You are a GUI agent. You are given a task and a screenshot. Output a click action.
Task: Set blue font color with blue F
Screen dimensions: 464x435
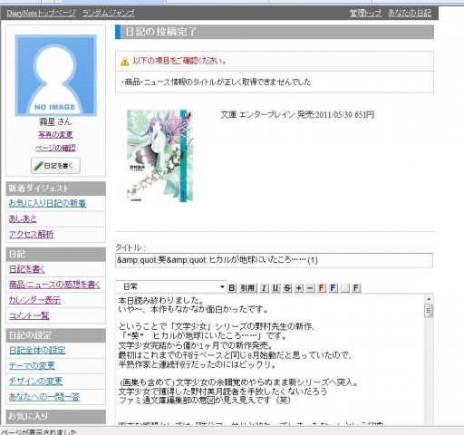(333, 287)
